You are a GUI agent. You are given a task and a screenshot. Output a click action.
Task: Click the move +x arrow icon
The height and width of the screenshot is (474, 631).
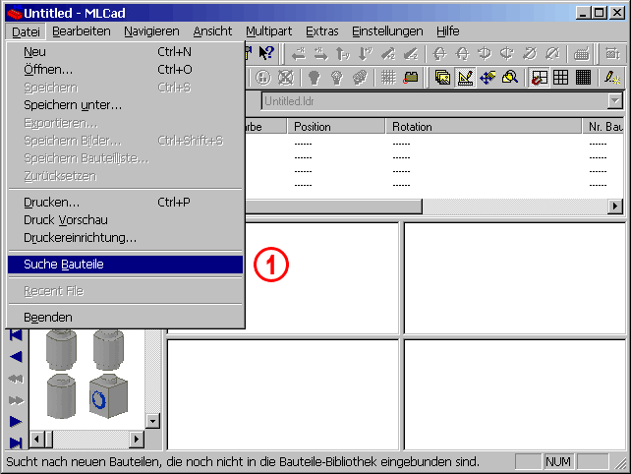point(320,53)
